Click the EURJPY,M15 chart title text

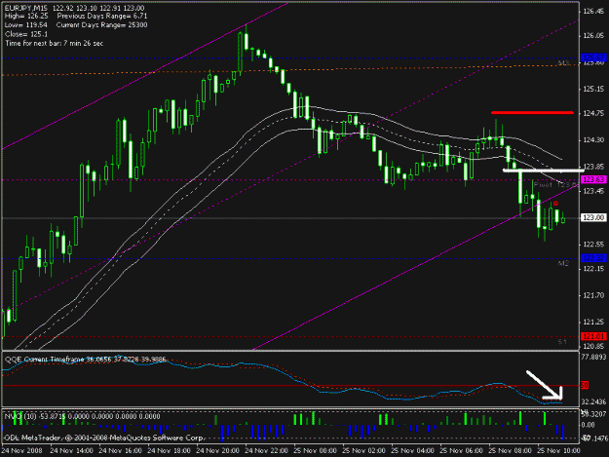point(27,8)
